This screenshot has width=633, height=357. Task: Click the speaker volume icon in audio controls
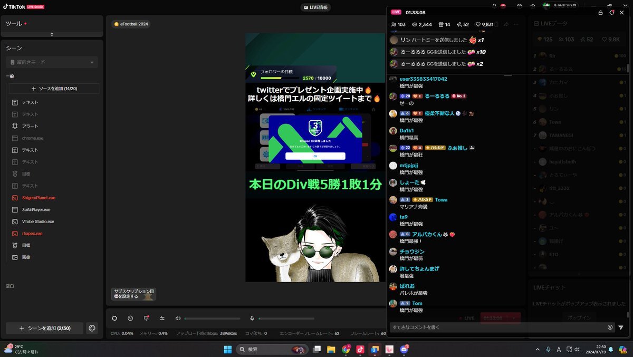pos(178,318)
